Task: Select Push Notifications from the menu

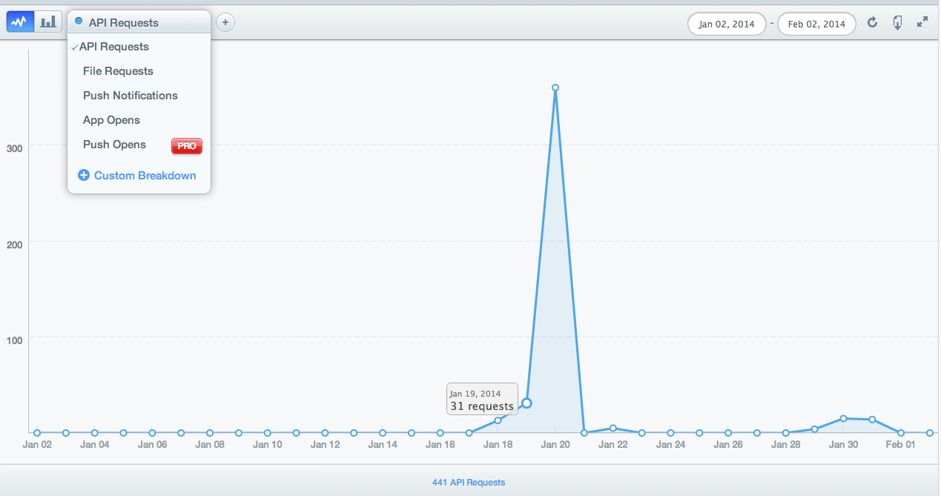Action: [x=131, y=96]
